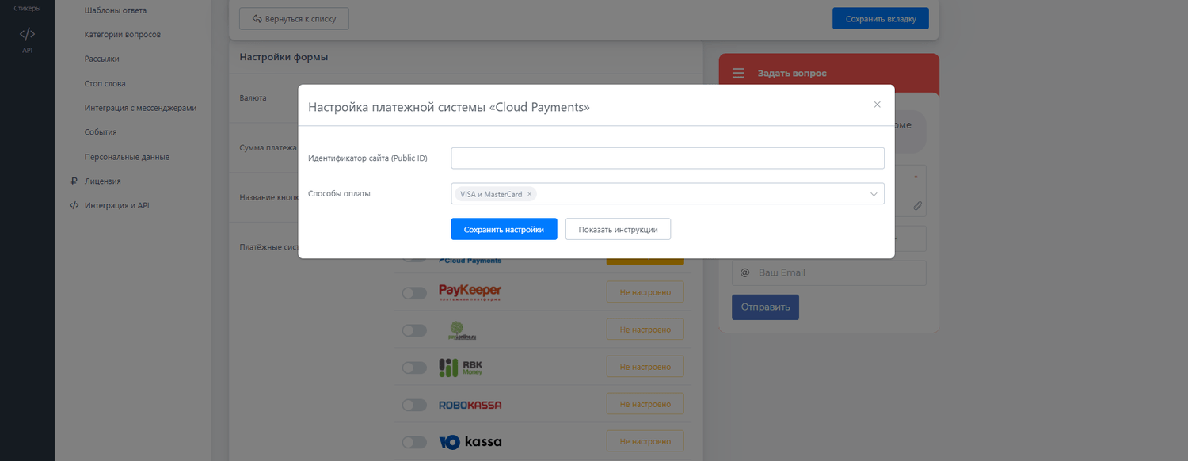Focus the Ваш Email input field

pyautogui.click(x=828, y=272)
